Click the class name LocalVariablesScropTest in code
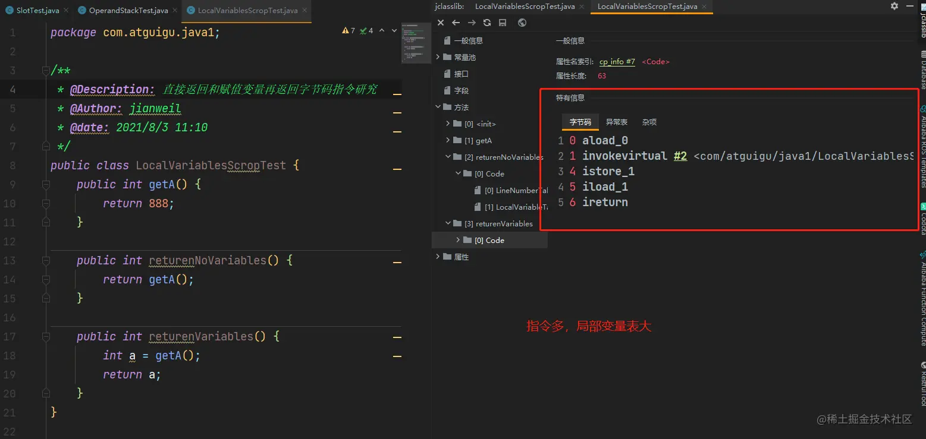Viewport: 926px width, 439px height. tap(211, 166)
